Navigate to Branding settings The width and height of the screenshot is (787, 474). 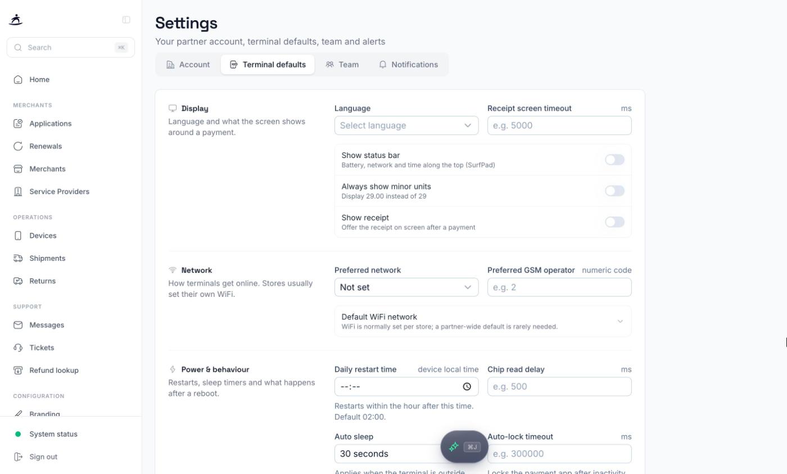click(x=71, y=414)
